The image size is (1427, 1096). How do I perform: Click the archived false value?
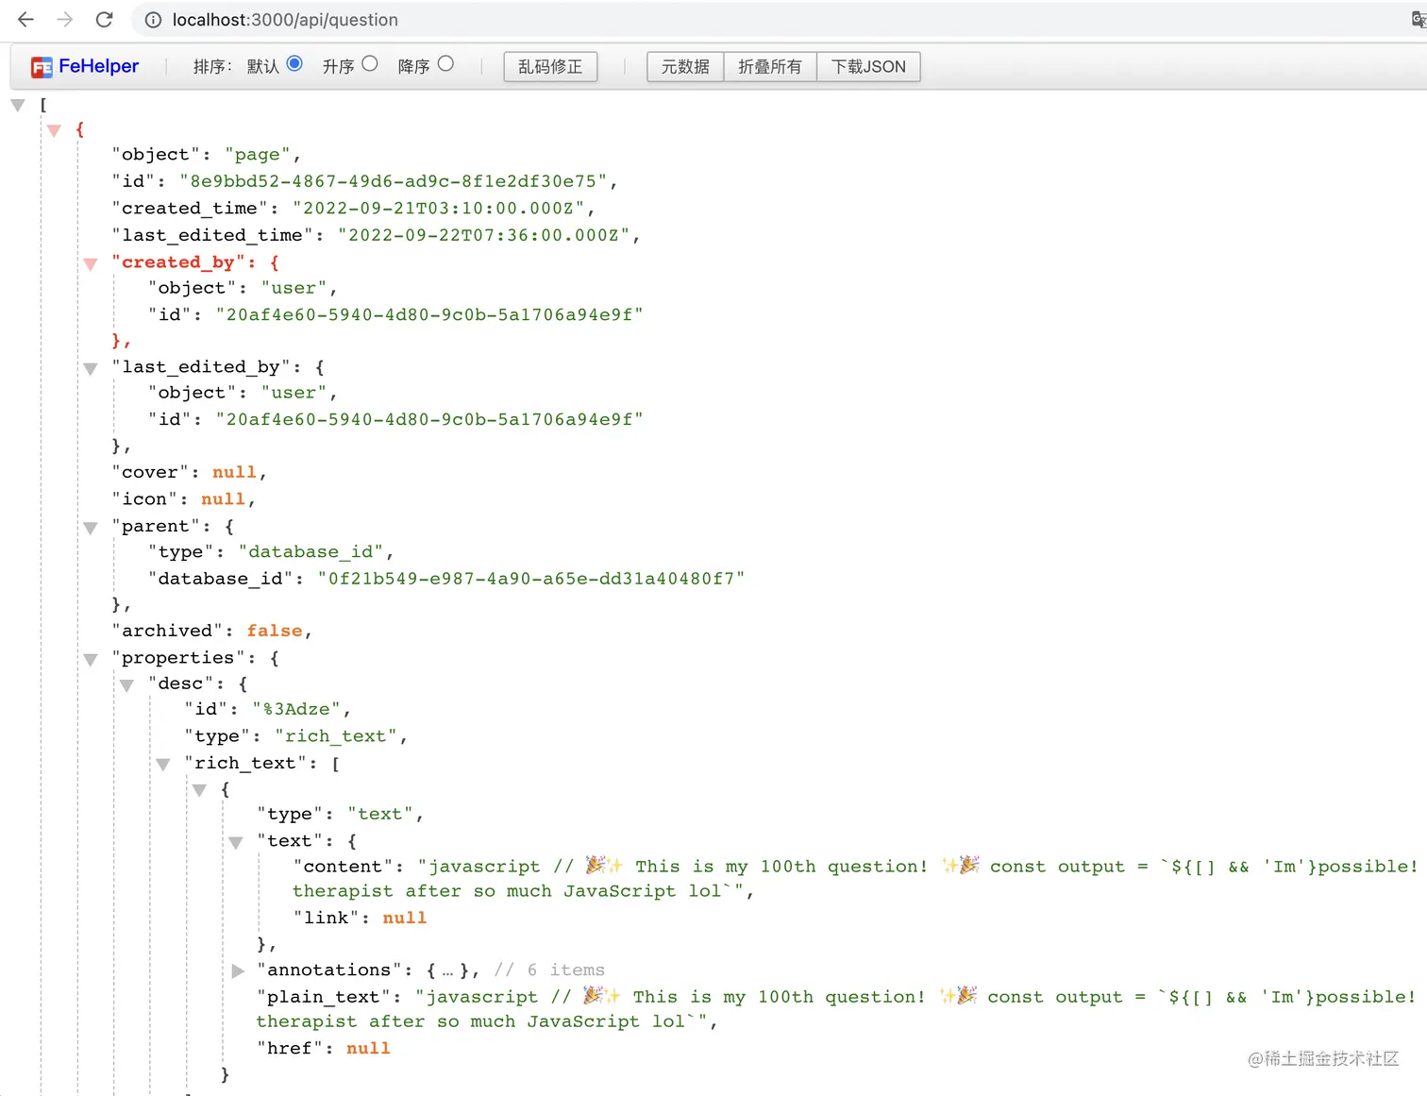275,631
